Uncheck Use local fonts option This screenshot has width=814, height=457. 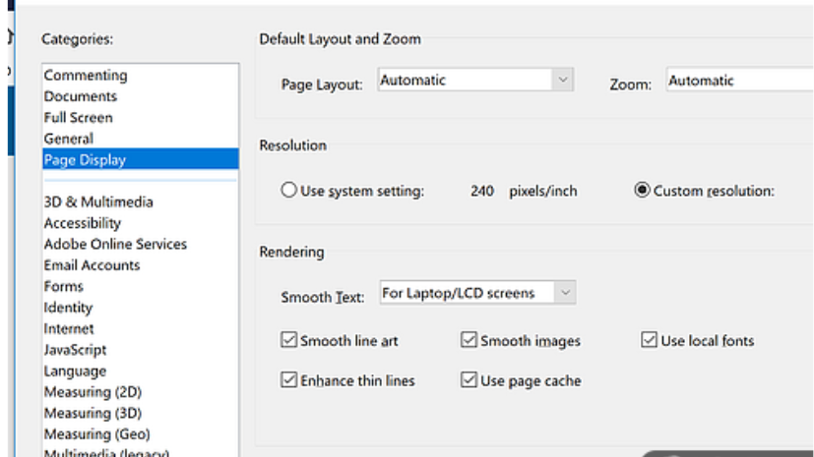[650, 341]
